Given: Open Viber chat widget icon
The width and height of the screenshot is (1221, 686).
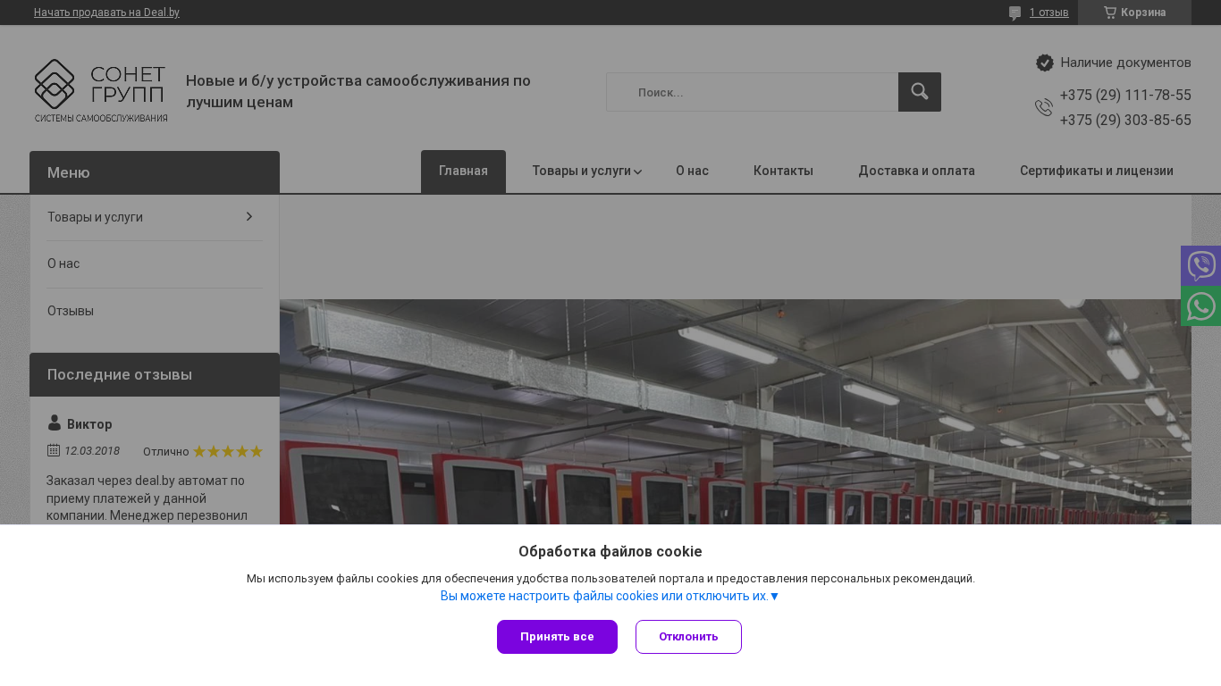Looking at the screenshot, I should click(x=1200, y=265).
